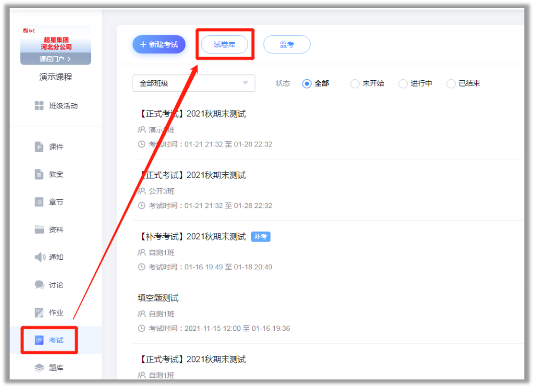Click 考试时间 2021-11-15 12:00 至 01-16 19:36
The height and width of the screenshot is (388, 534).
click(219, 328)
